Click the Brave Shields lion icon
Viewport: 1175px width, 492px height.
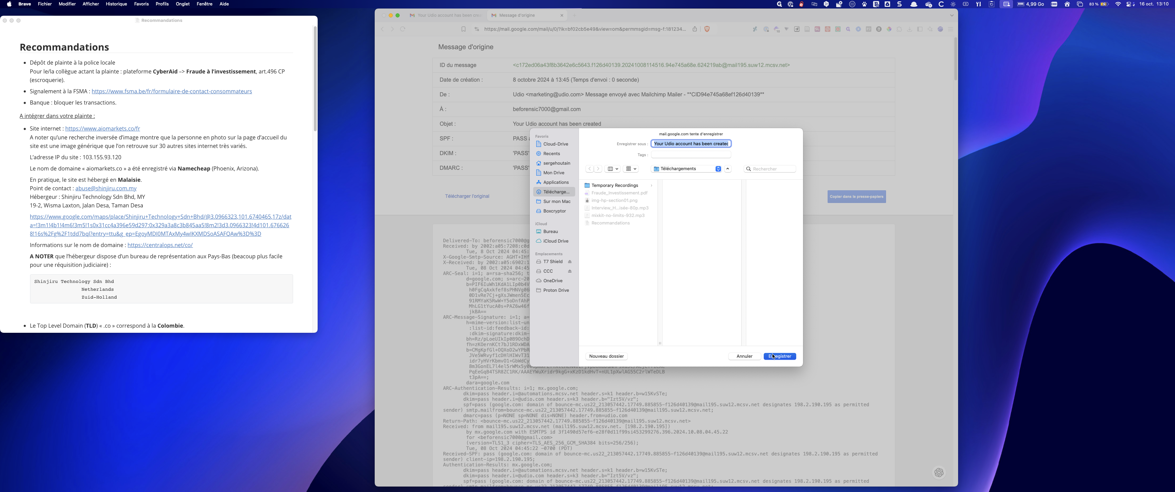pos(707,29)
